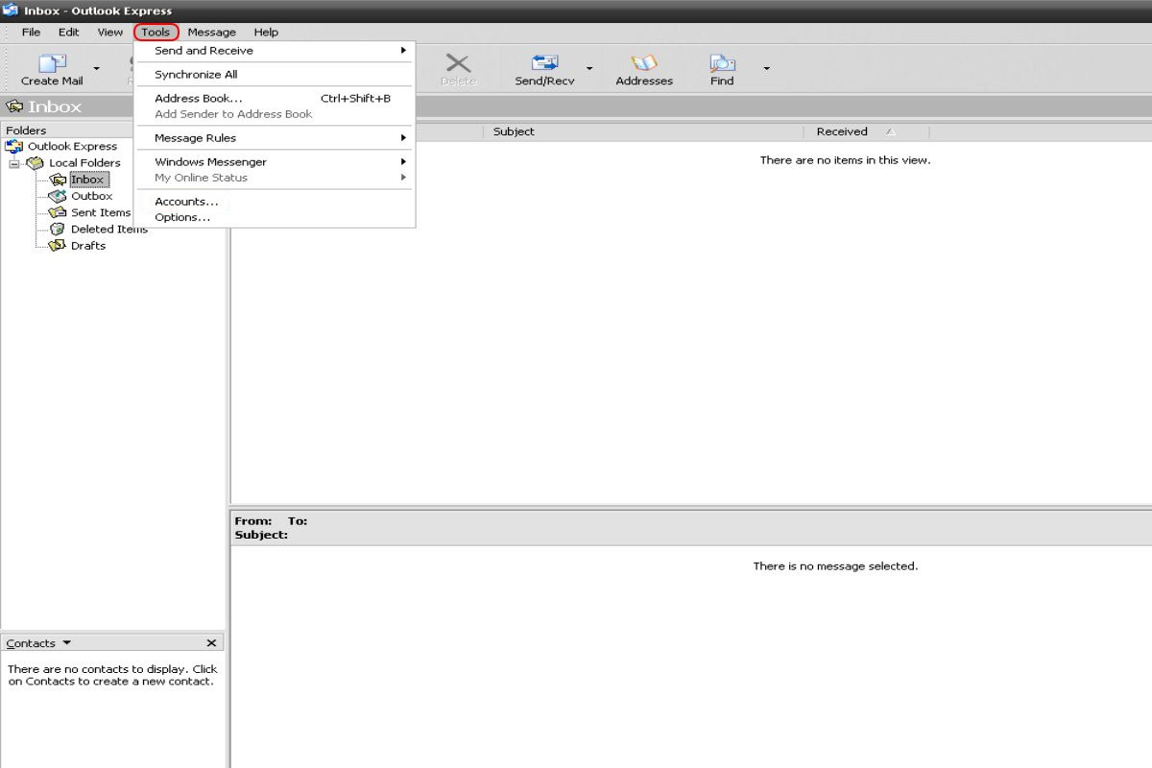Click the Deleted Items trash icon
Viewport: 1152px width, 768px height.
pyautogui.click(x=57, y=229)
